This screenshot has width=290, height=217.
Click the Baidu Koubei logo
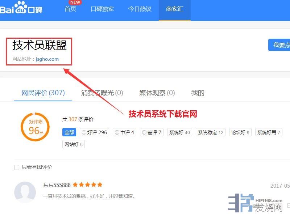click(21, 9)
